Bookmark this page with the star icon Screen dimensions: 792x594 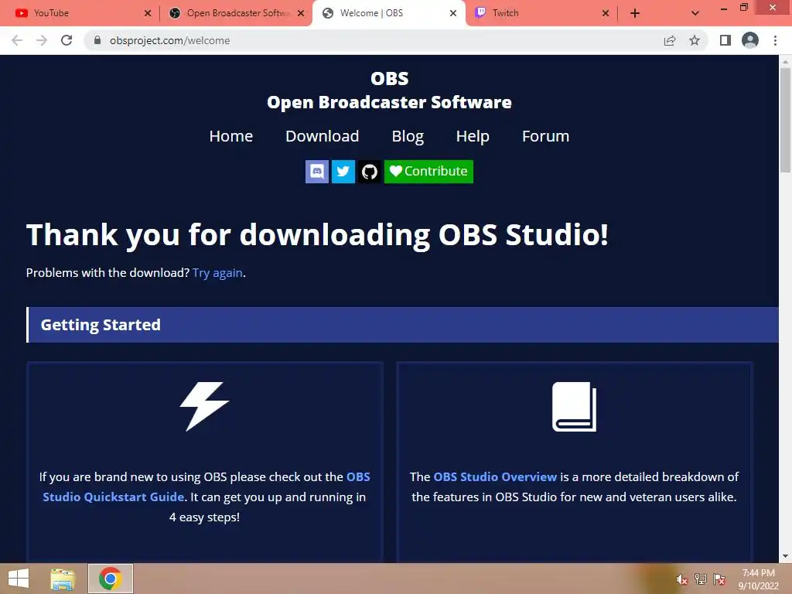[x=695, y=40]
